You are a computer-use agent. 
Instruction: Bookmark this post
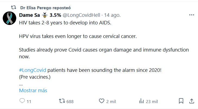point(181,101)
